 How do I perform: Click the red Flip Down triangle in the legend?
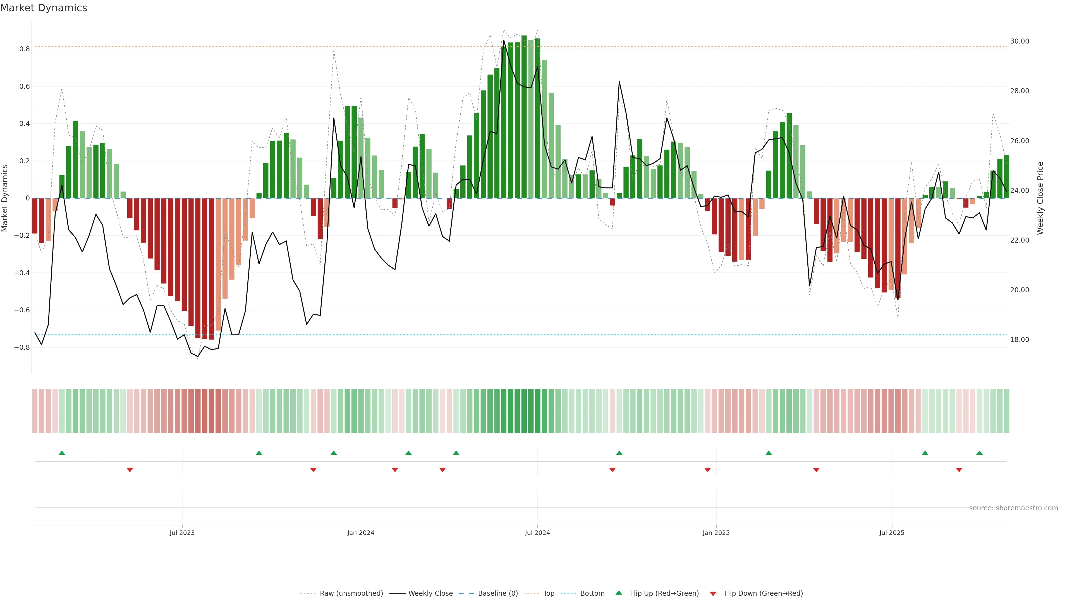[713, 594]
